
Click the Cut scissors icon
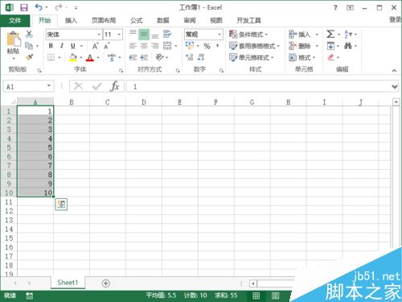coord(29,34)
